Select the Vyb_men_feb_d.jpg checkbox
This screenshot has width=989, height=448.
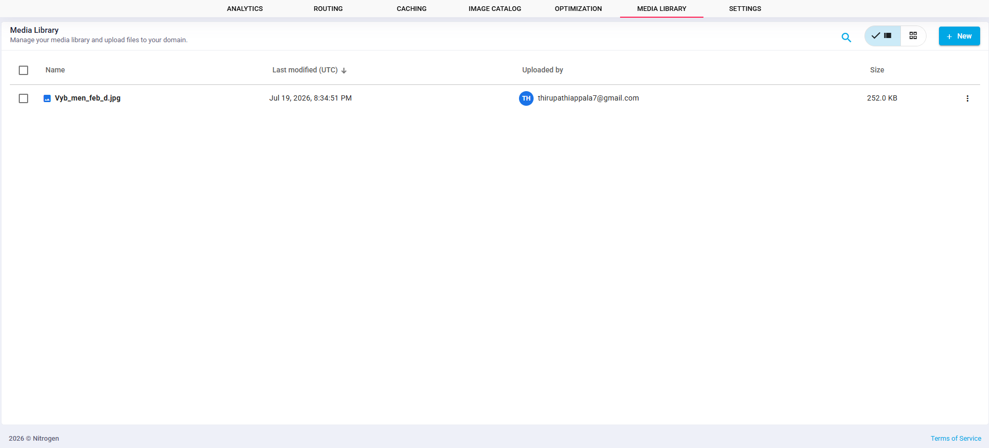coord(23,98)
